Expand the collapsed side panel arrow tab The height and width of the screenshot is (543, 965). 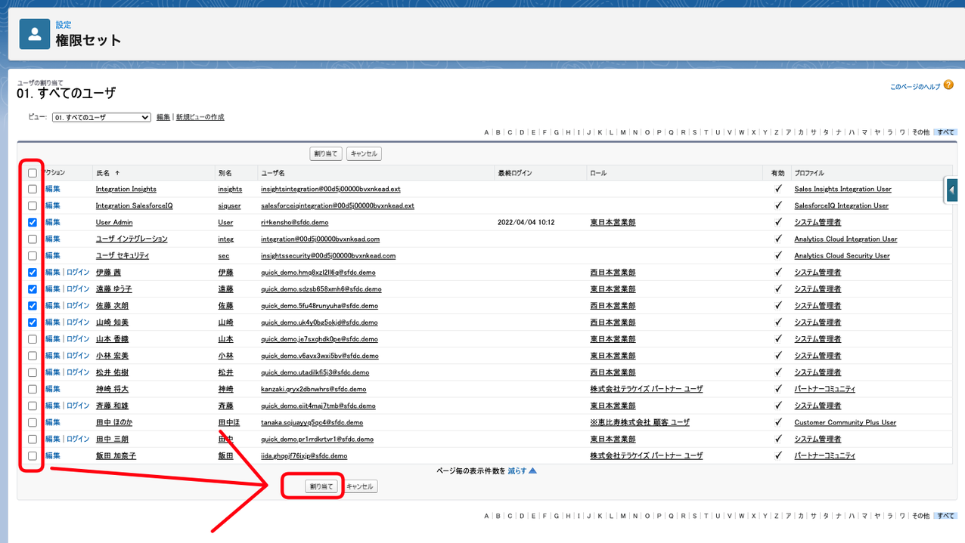pyautogui.click(x=951, y=190)
